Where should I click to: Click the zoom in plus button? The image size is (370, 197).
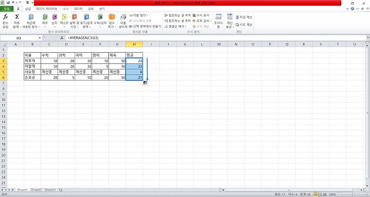coord(367,194)
